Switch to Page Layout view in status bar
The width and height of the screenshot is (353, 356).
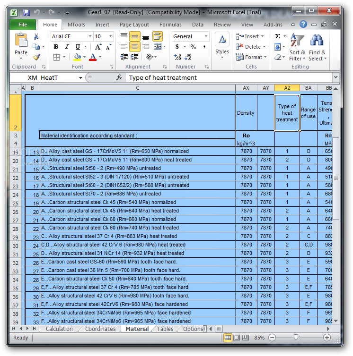coord(237,338)
